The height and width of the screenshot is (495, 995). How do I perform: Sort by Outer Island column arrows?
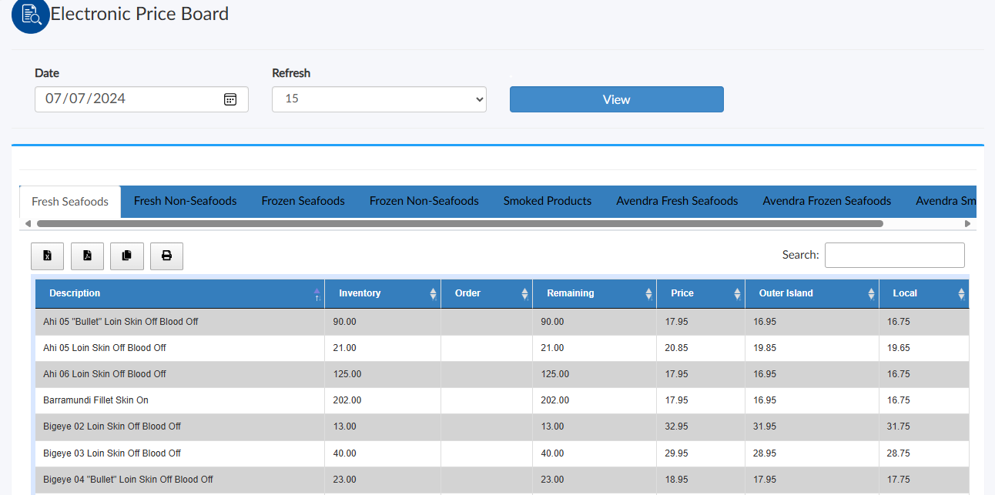point(871,294)
